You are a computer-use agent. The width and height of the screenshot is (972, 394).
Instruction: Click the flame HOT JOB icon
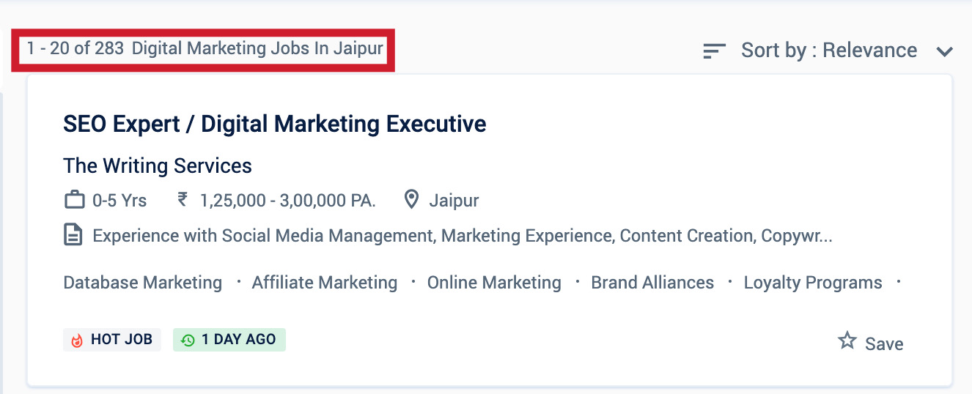pyautogui.click(x=77, y=340)
